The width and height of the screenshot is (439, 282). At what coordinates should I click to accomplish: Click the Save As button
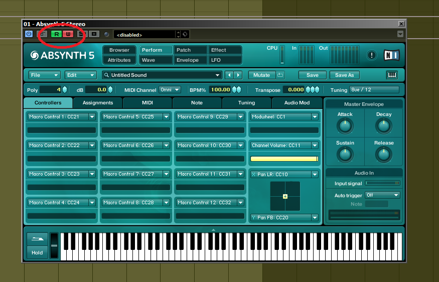[344, 75]
